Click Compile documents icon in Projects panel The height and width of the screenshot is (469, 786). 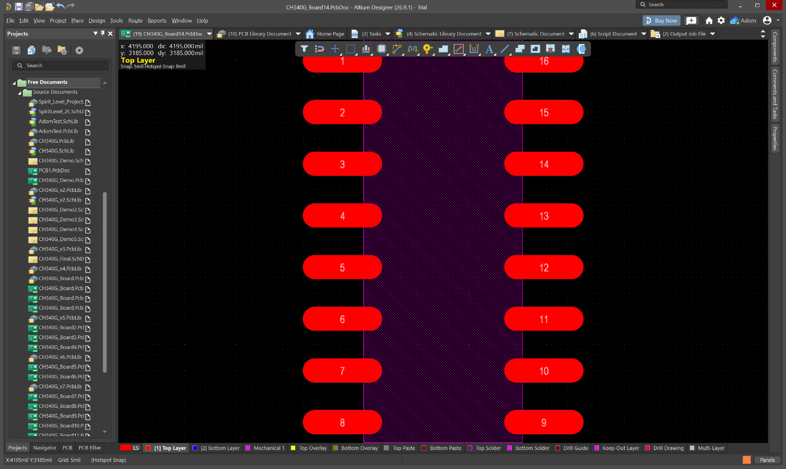coord(31,50)
